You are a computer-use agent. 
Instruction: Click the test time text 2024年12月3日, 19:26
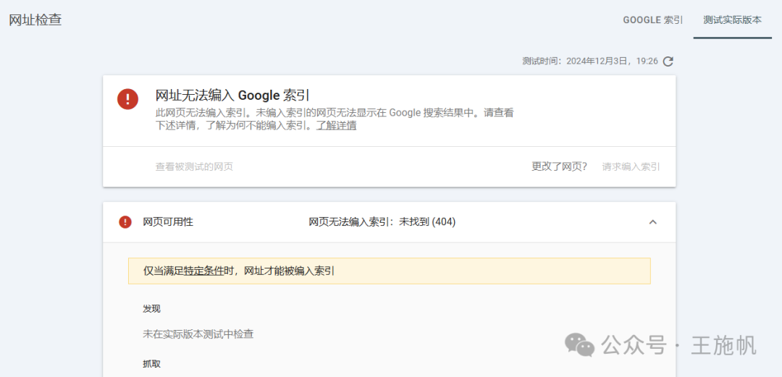click(612, 62)
